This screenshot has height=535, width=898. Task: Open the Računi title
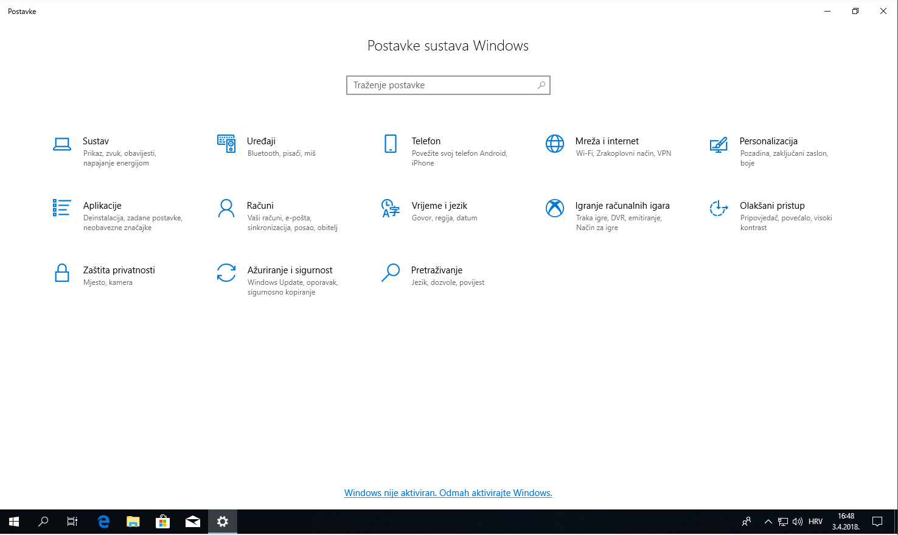click(x=260, y=206)
